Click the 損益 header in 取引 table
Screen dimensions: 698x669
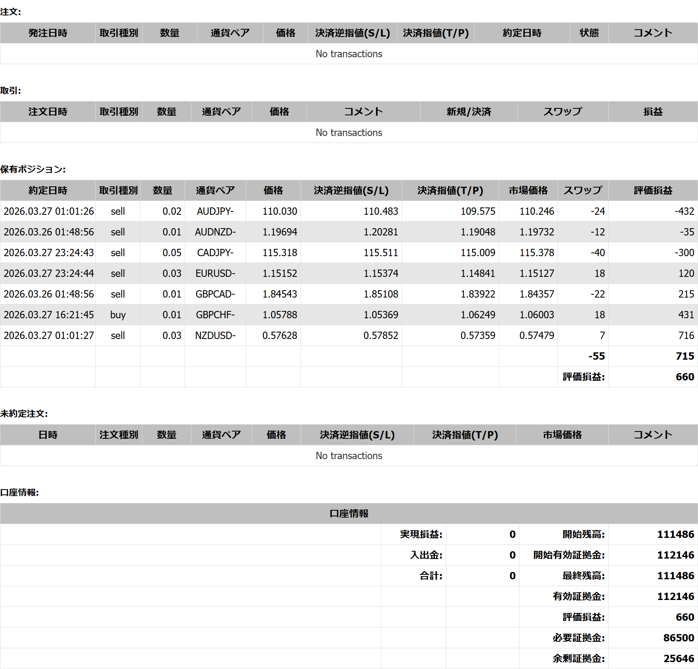653,112
